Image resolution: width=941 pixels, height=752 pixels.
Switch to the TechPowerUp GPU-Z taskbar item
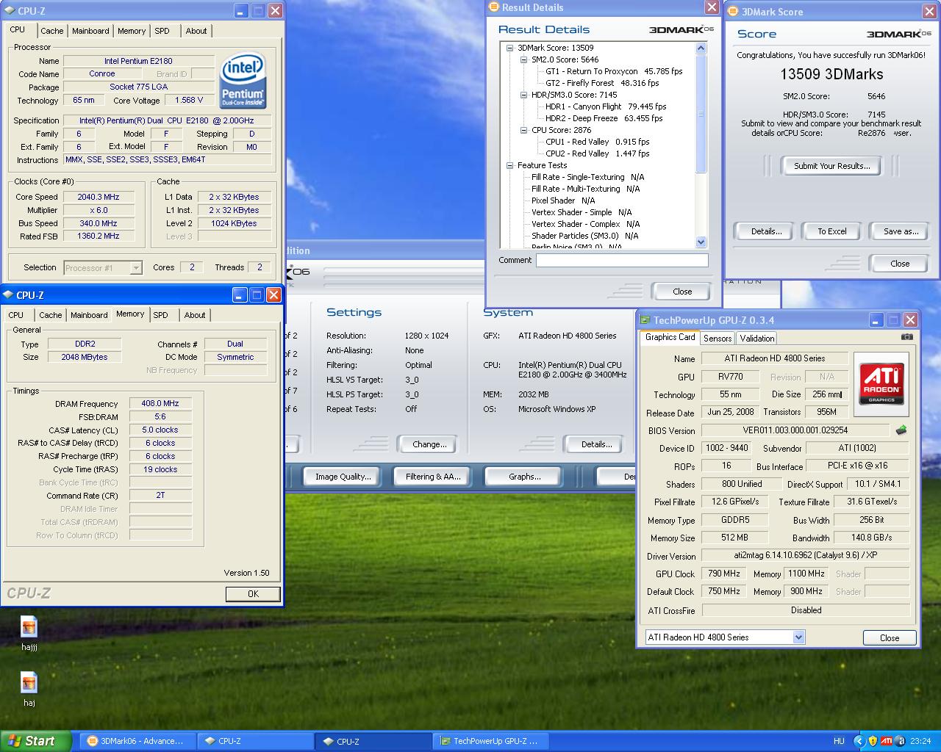[488, 741]
